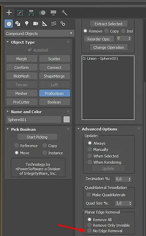Choose the Manually update option

(x=89, y=149)
